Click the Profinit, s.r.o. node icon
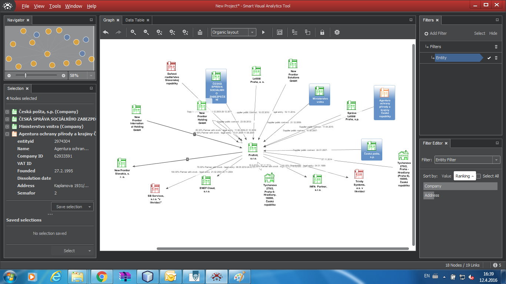This screenshot has width=506, height=284. 253,148
